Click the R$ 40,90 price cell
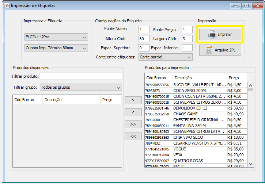Viewport: 265px width, 184px height. pyautogui.click(x=237, y=114)
